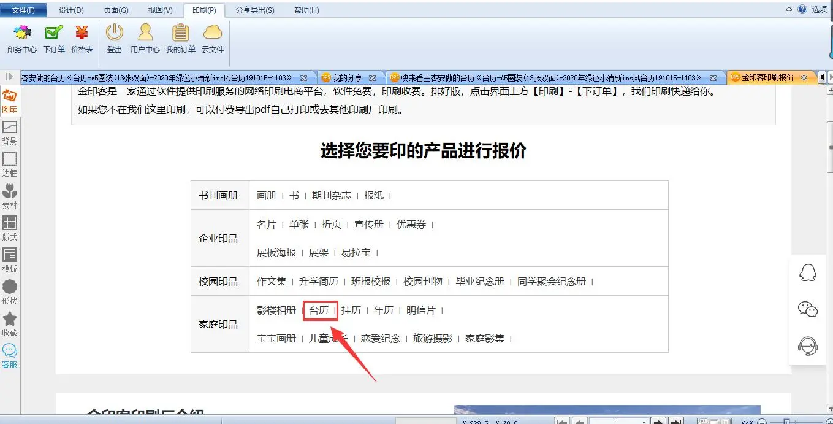Click the 宝宝画册 baby album link
This screenshot has height=424, width=833.
tap(276, 338)
